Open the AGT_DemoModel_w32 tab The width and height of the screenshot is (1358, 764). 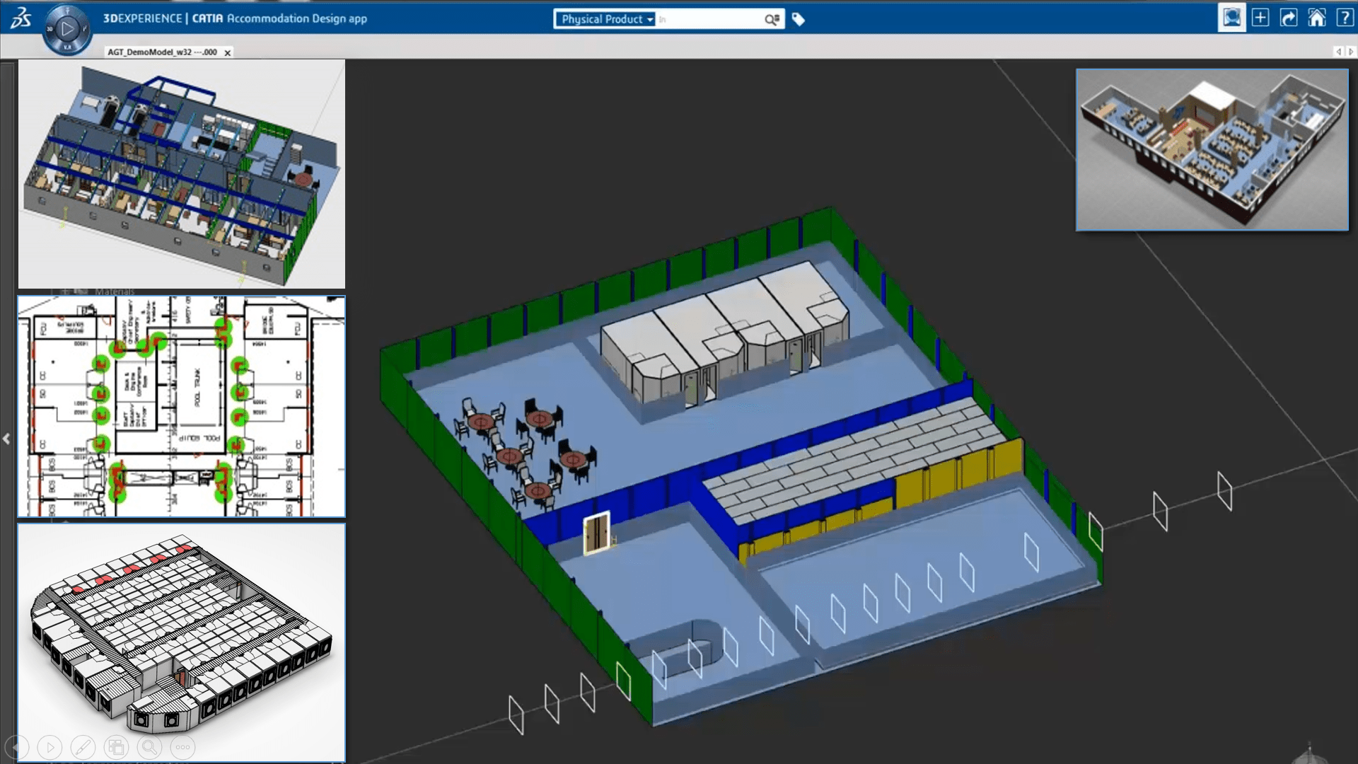[162, 52]
